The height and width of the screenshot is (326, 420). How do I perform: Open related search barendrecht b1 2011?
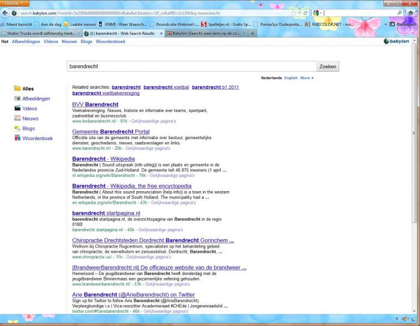tap(215, 87)
